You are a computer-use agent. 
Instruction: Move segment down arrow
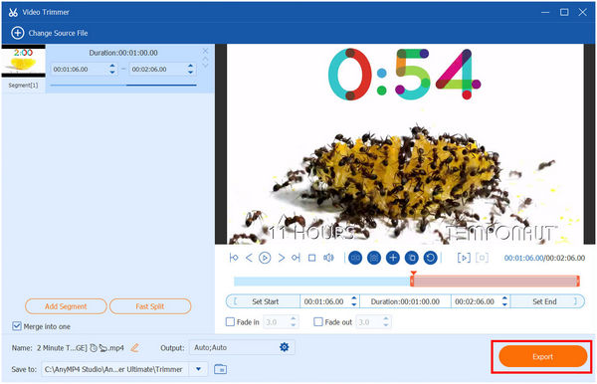pyautogui.click(x=205, y=65)
